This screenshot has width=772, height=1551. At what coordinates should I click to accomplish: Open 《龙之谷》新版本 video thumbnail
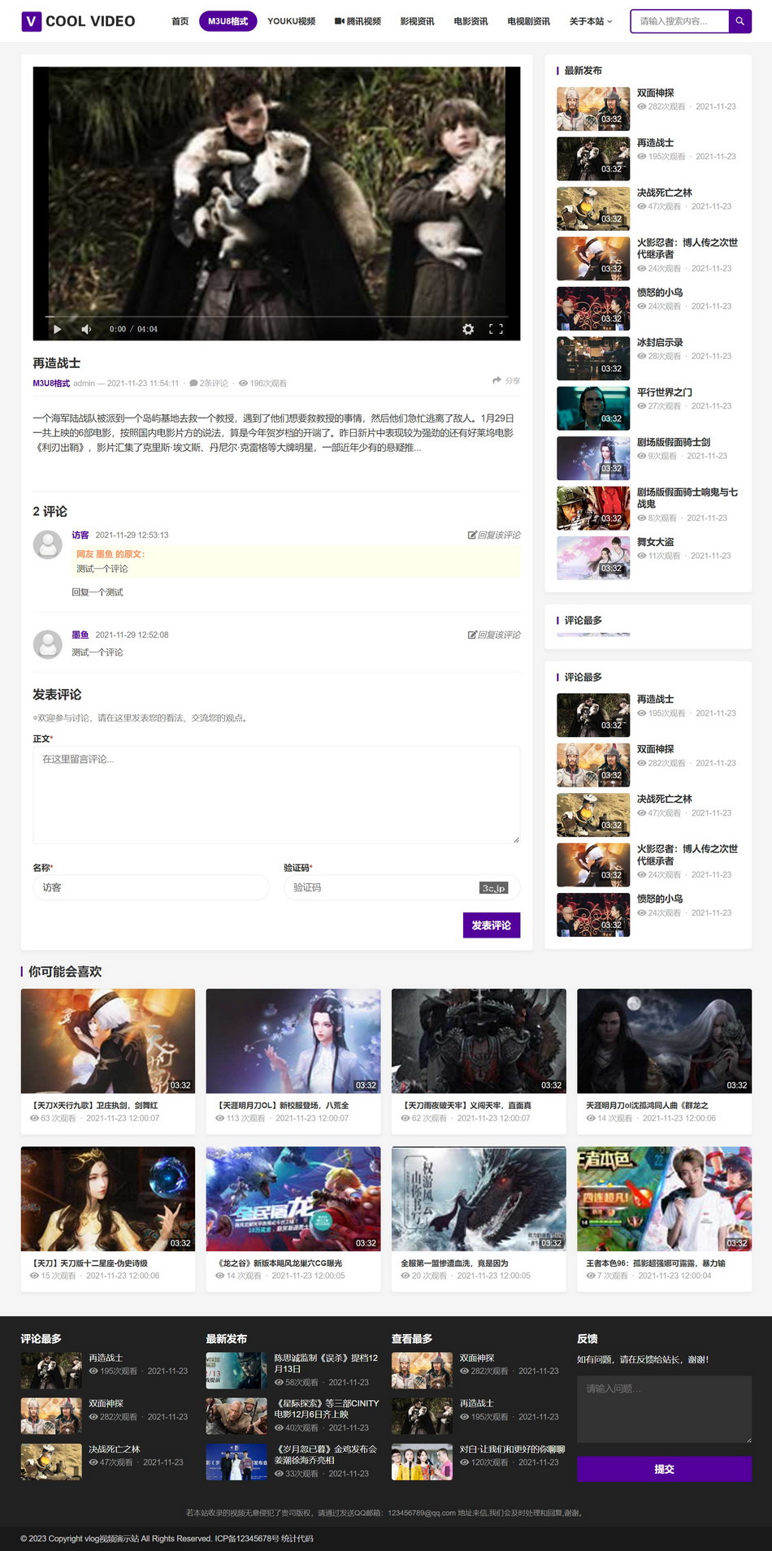[293, 1198]
